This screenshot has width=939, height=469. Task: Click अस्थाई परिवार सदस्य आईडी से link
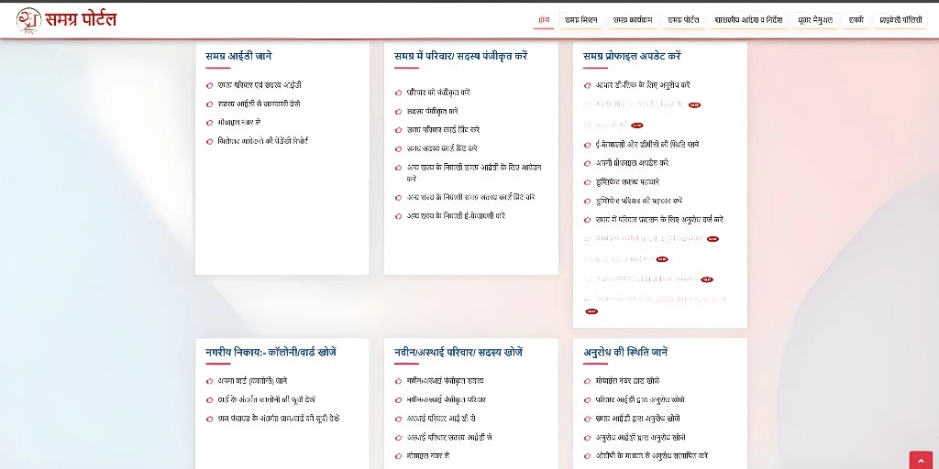pyautogui.click(x=449, y=437)
